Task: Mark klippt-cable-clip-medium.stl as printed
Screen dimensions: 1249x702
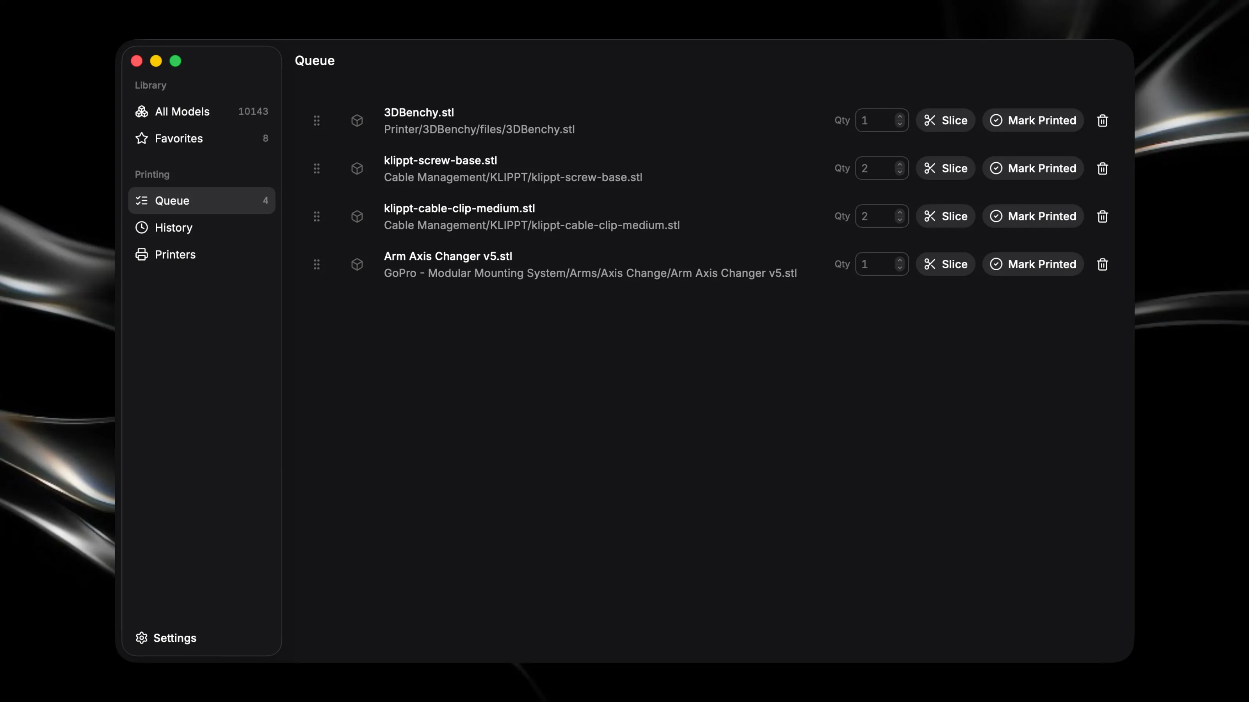Action: [x=1033, y=216]
